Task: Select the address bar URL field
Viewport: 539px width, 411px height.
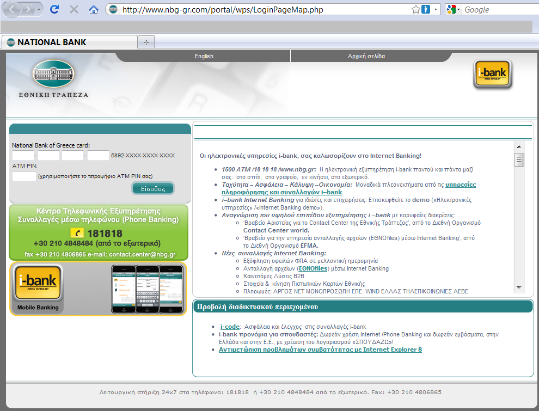Action: 265,10
